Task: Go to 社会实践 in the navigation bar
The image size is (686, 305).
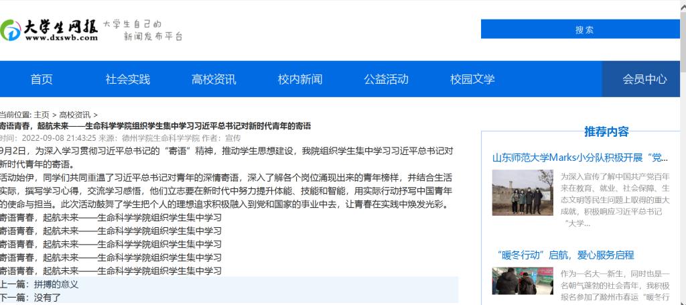Action: [x=127, y=79]
